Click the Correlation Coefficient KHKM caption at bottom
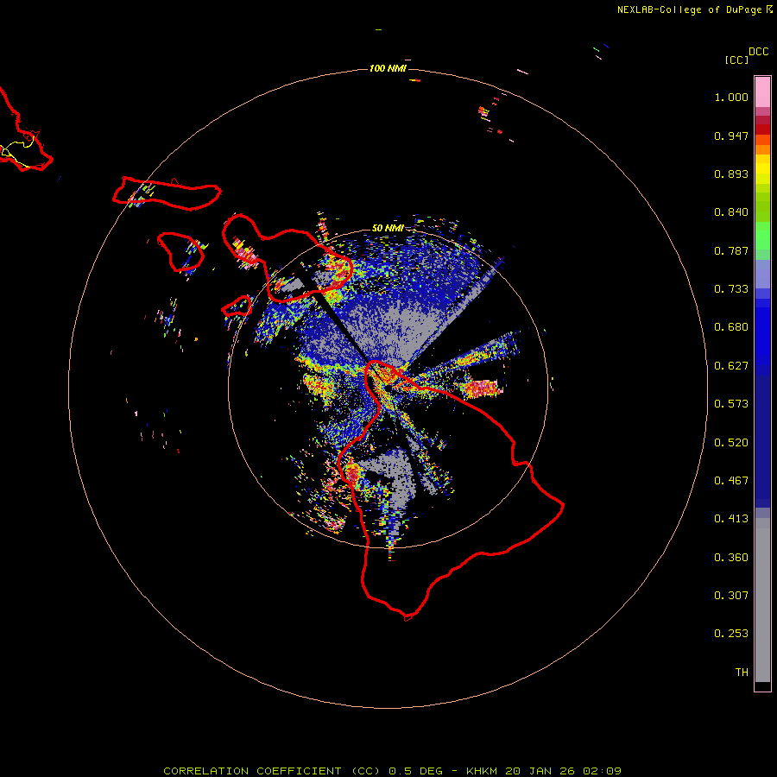The image size is (777, 777). 392,771
